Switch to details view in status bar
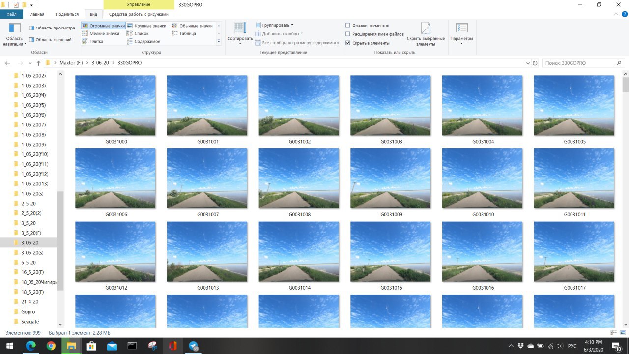This screenshot has height=354, width=629. click(x=613, y=333)
